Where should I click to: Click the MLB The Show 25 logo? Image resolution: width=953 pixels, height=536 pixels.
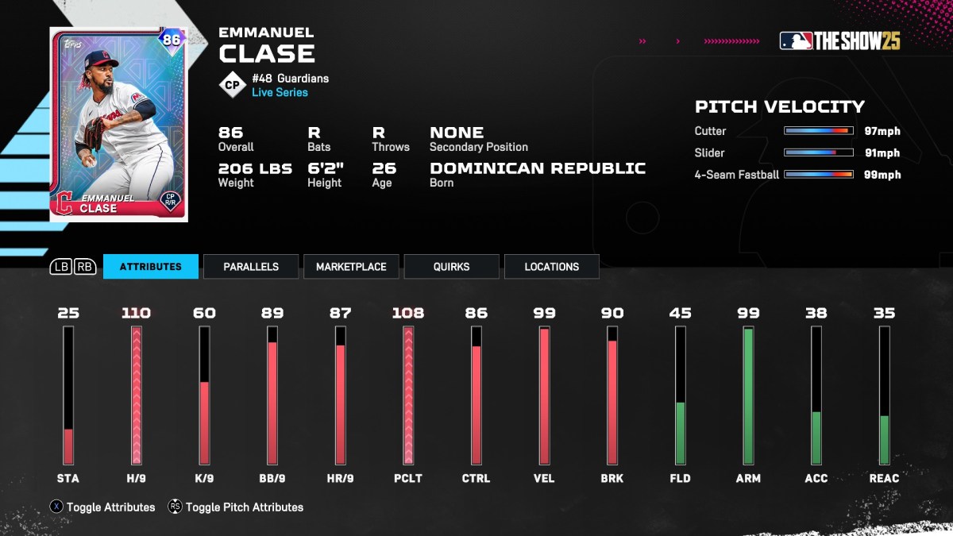click(840, 41)
